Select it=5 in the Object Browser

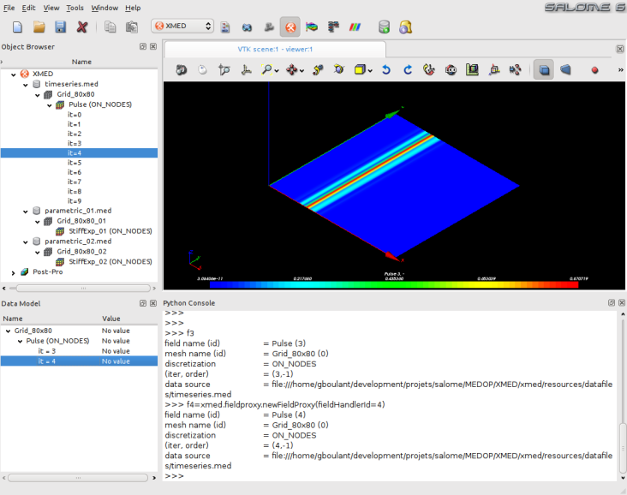75,163
